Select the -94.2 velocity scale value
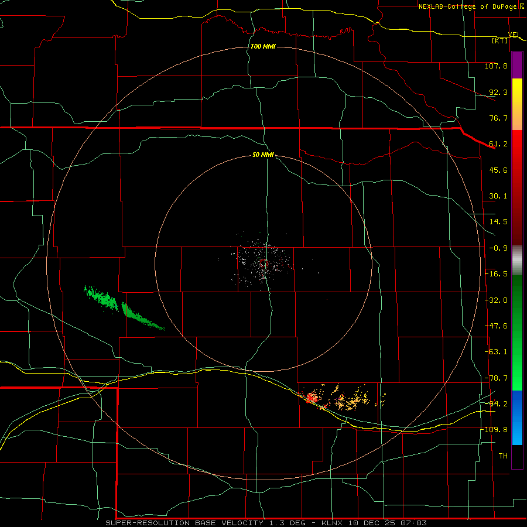Viewport: 527px width, 527px height. coord(496,403)
